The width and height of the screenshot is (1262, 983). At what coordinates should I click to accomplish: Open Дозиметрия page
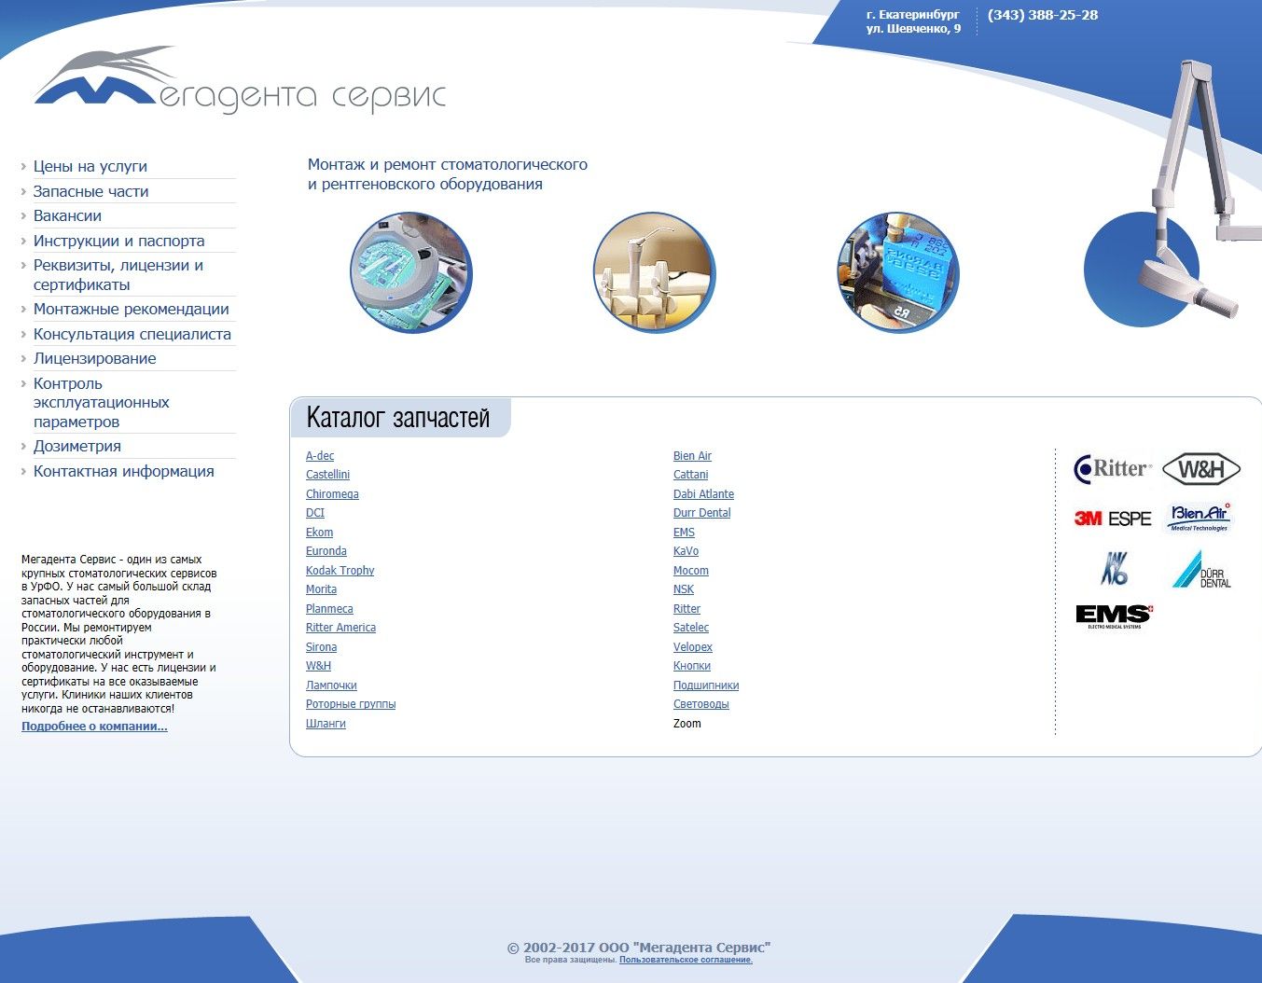point(77,446)
